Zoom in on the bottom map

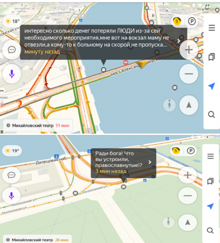[188, 175]
